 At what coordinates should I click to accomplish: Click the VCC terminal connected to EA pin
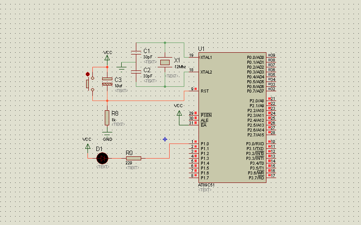tap(179, 113)
